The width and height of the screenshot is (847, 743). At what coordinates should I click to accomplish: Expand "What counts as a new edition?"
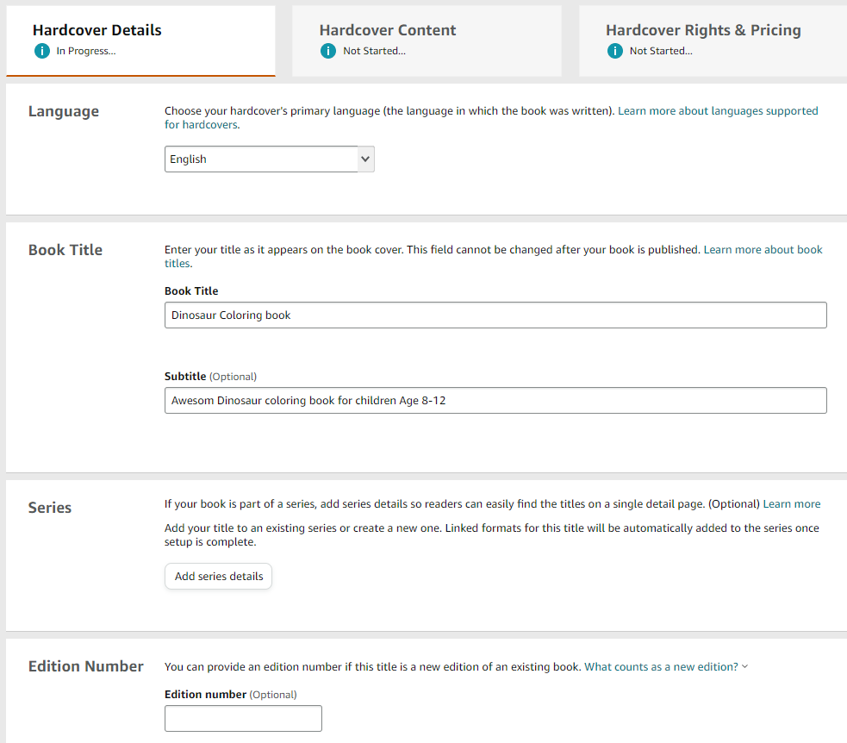(x=661, y=667)
